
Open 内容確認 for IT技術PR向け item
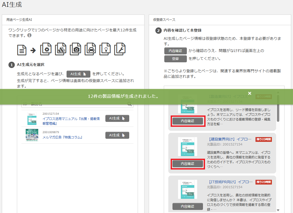click(188, 206)
